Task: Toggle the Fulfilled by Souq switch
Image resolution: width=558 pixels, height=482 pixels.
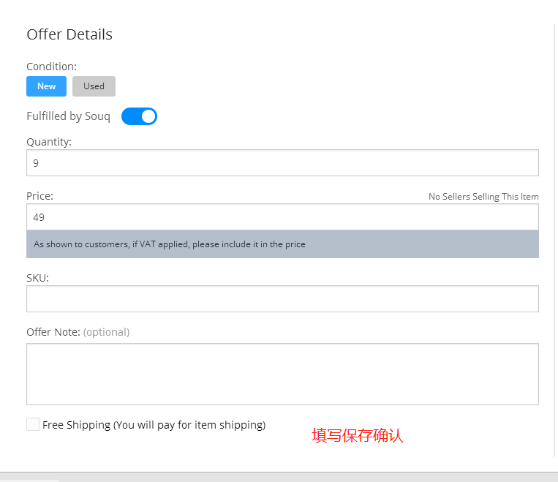Action: 139,116
